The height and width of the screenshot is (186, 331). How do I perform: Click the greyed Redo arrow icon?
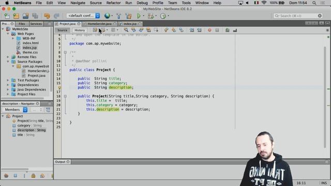[x=56, y=16]
